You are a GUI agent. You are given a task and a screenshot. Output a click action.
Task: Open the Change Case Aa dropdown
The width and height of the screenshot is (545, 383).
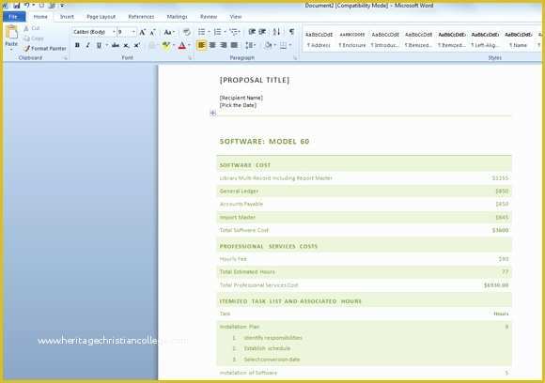pos(169,32)
